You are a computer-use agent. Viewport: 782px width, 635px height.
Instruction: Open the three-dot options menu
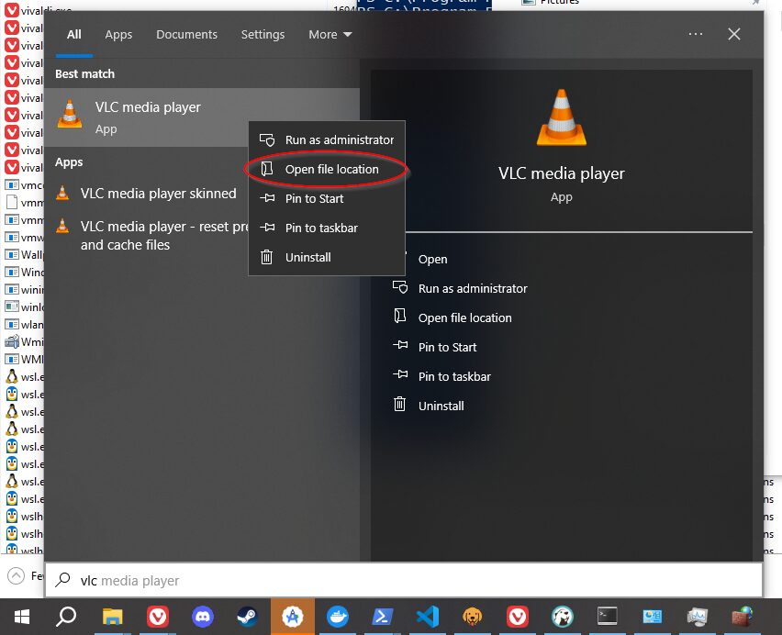tap(695, 34)
